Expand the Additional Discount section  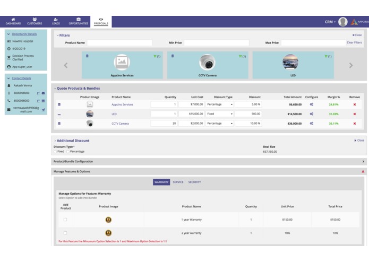[x=55, y=141]
